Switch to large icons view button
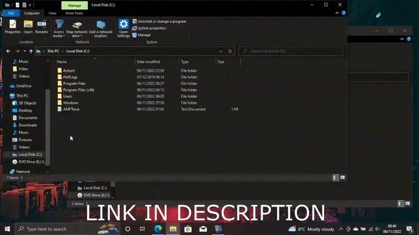 point(342,178)
